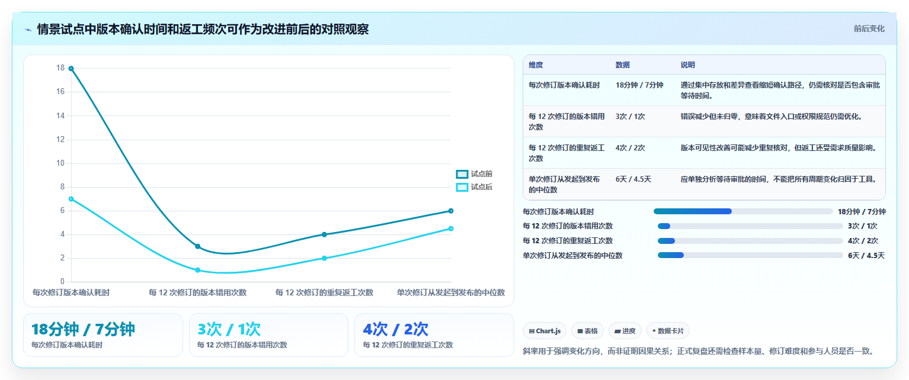Select the 试点前 point for 版本错用次数 at 3

[198, 246]
